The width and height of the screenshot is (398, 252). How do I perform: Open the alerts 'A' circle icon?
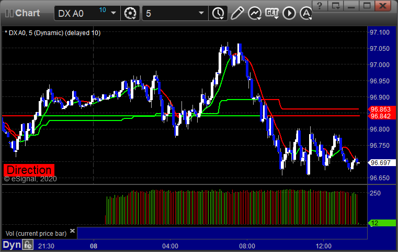tap(306, 13)
